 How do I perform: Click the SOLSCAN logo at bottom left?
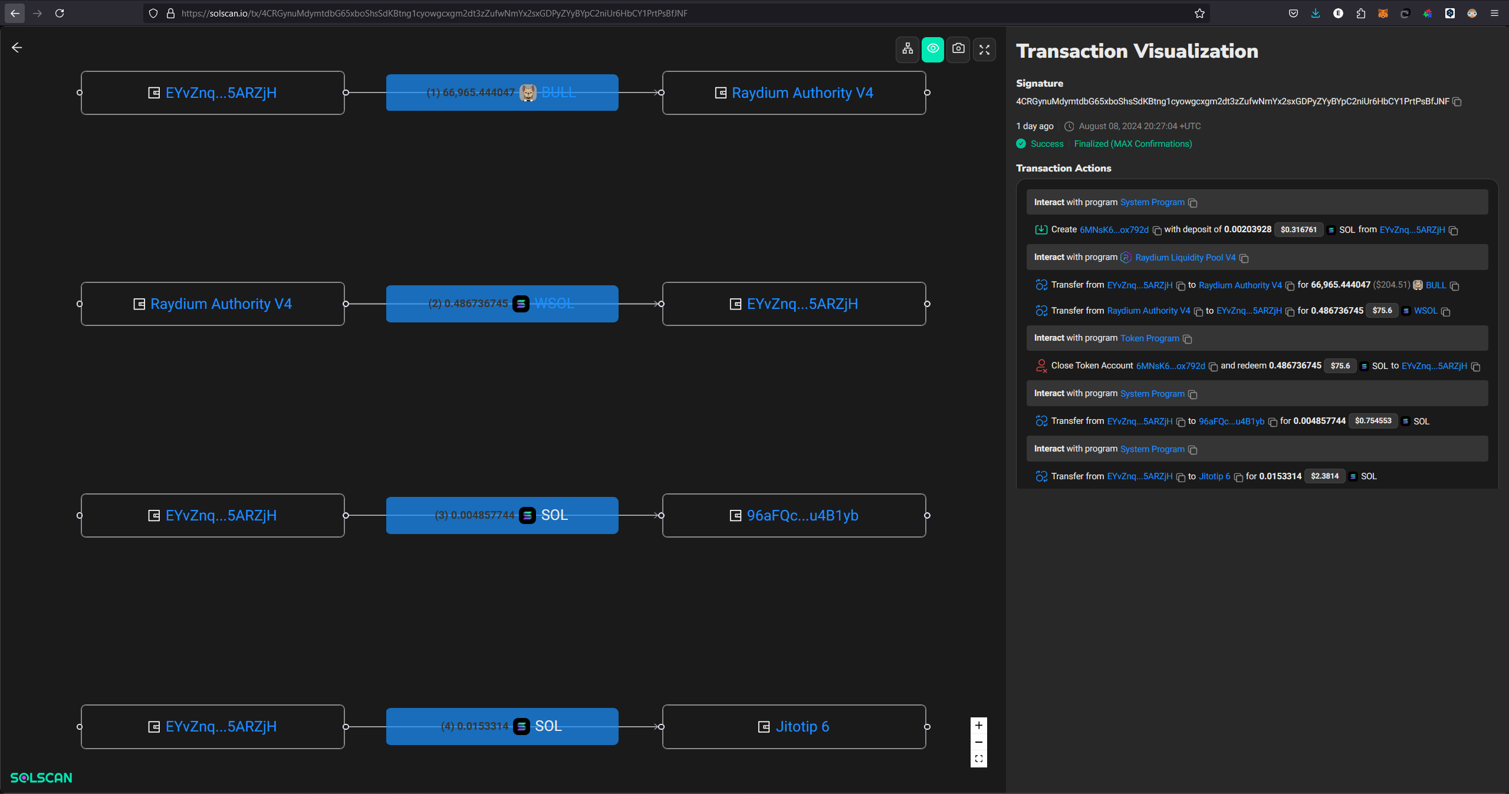[41, 777]
